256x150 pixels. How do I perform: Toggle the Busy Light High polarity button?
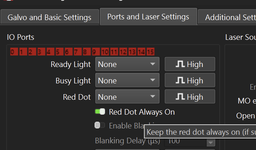click(x=190, y=81)
